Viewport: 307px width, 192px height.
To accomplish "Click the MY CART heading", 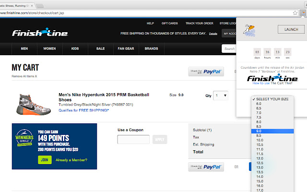I will [25, 68].
